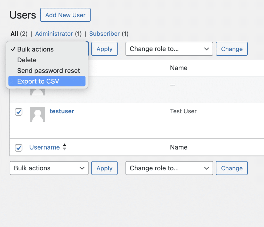Click the sort arrows beside Username
Screen dimensions: 264x227
pyautogui.click(x=64, y=147)
